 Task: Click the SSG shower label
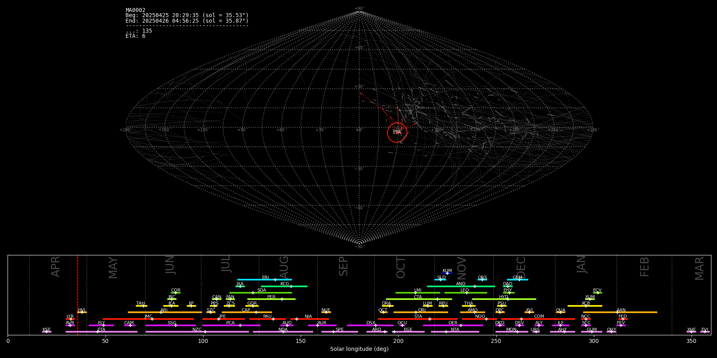tap(172, 323)
